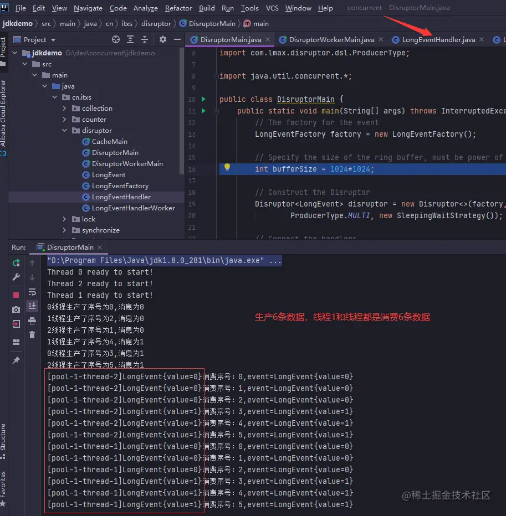This screenshot has height=516, width=506.
Task: Expand the synchronize package
Action: pos(65,230)
